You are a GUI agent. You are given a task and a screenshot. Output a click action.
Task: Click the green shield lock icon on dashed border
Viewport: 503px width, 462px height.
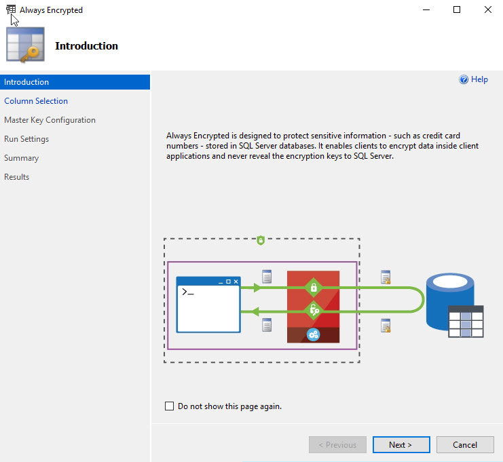click(x=261, y=240)
